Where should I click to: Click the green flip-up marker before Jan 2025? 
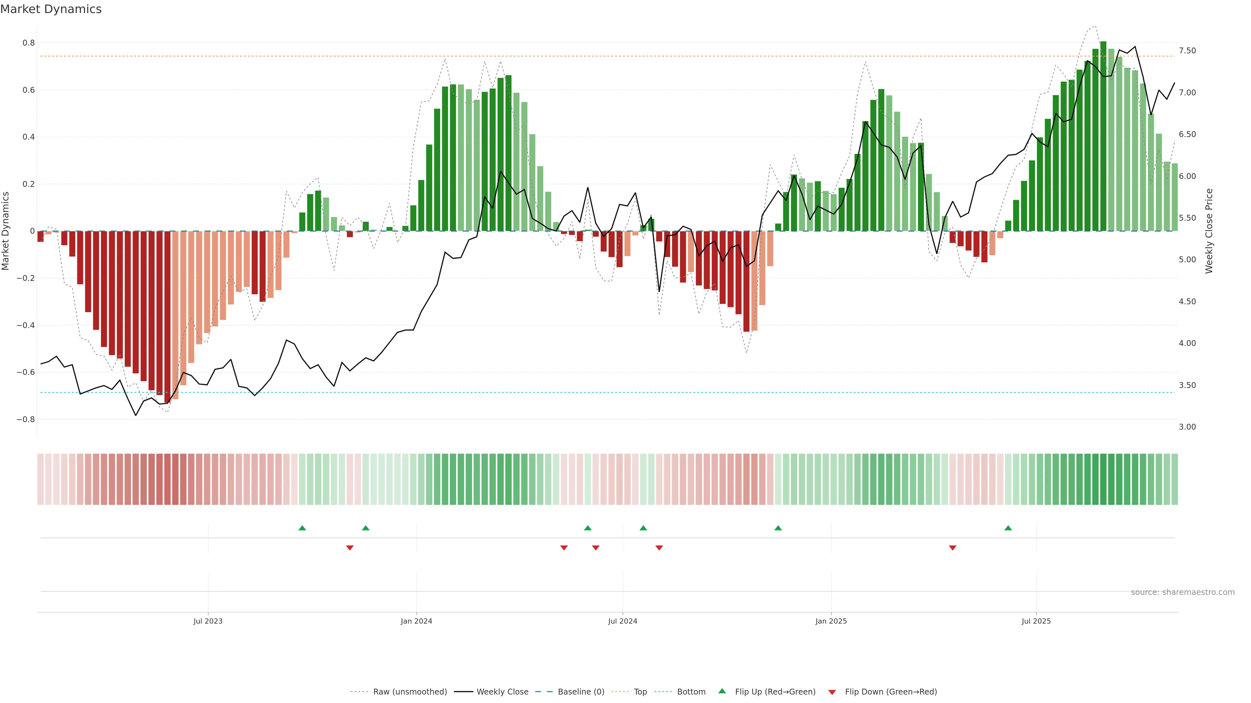(x=778, y=528)
